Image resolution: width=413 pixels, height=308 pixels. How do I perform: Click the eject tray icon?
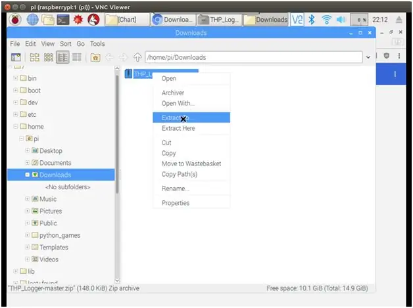pos(399,20)
